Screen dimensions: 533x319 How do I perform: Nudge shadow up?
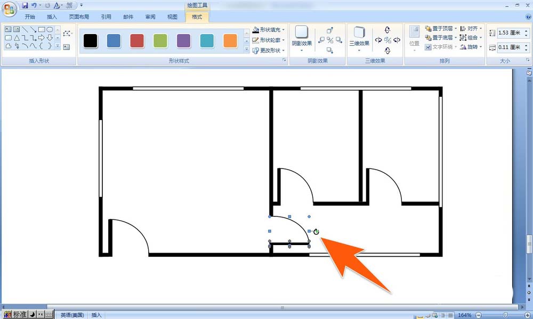click(330, 30)
